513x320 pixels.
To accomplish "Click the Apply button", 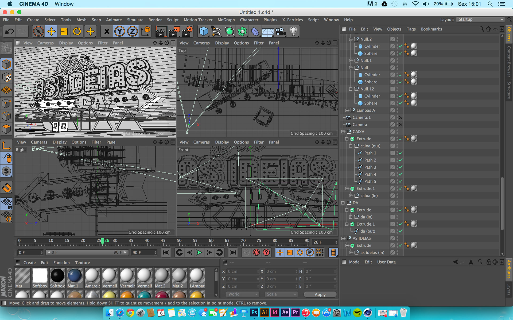I will pyautogui.click(x=320, y=294).
